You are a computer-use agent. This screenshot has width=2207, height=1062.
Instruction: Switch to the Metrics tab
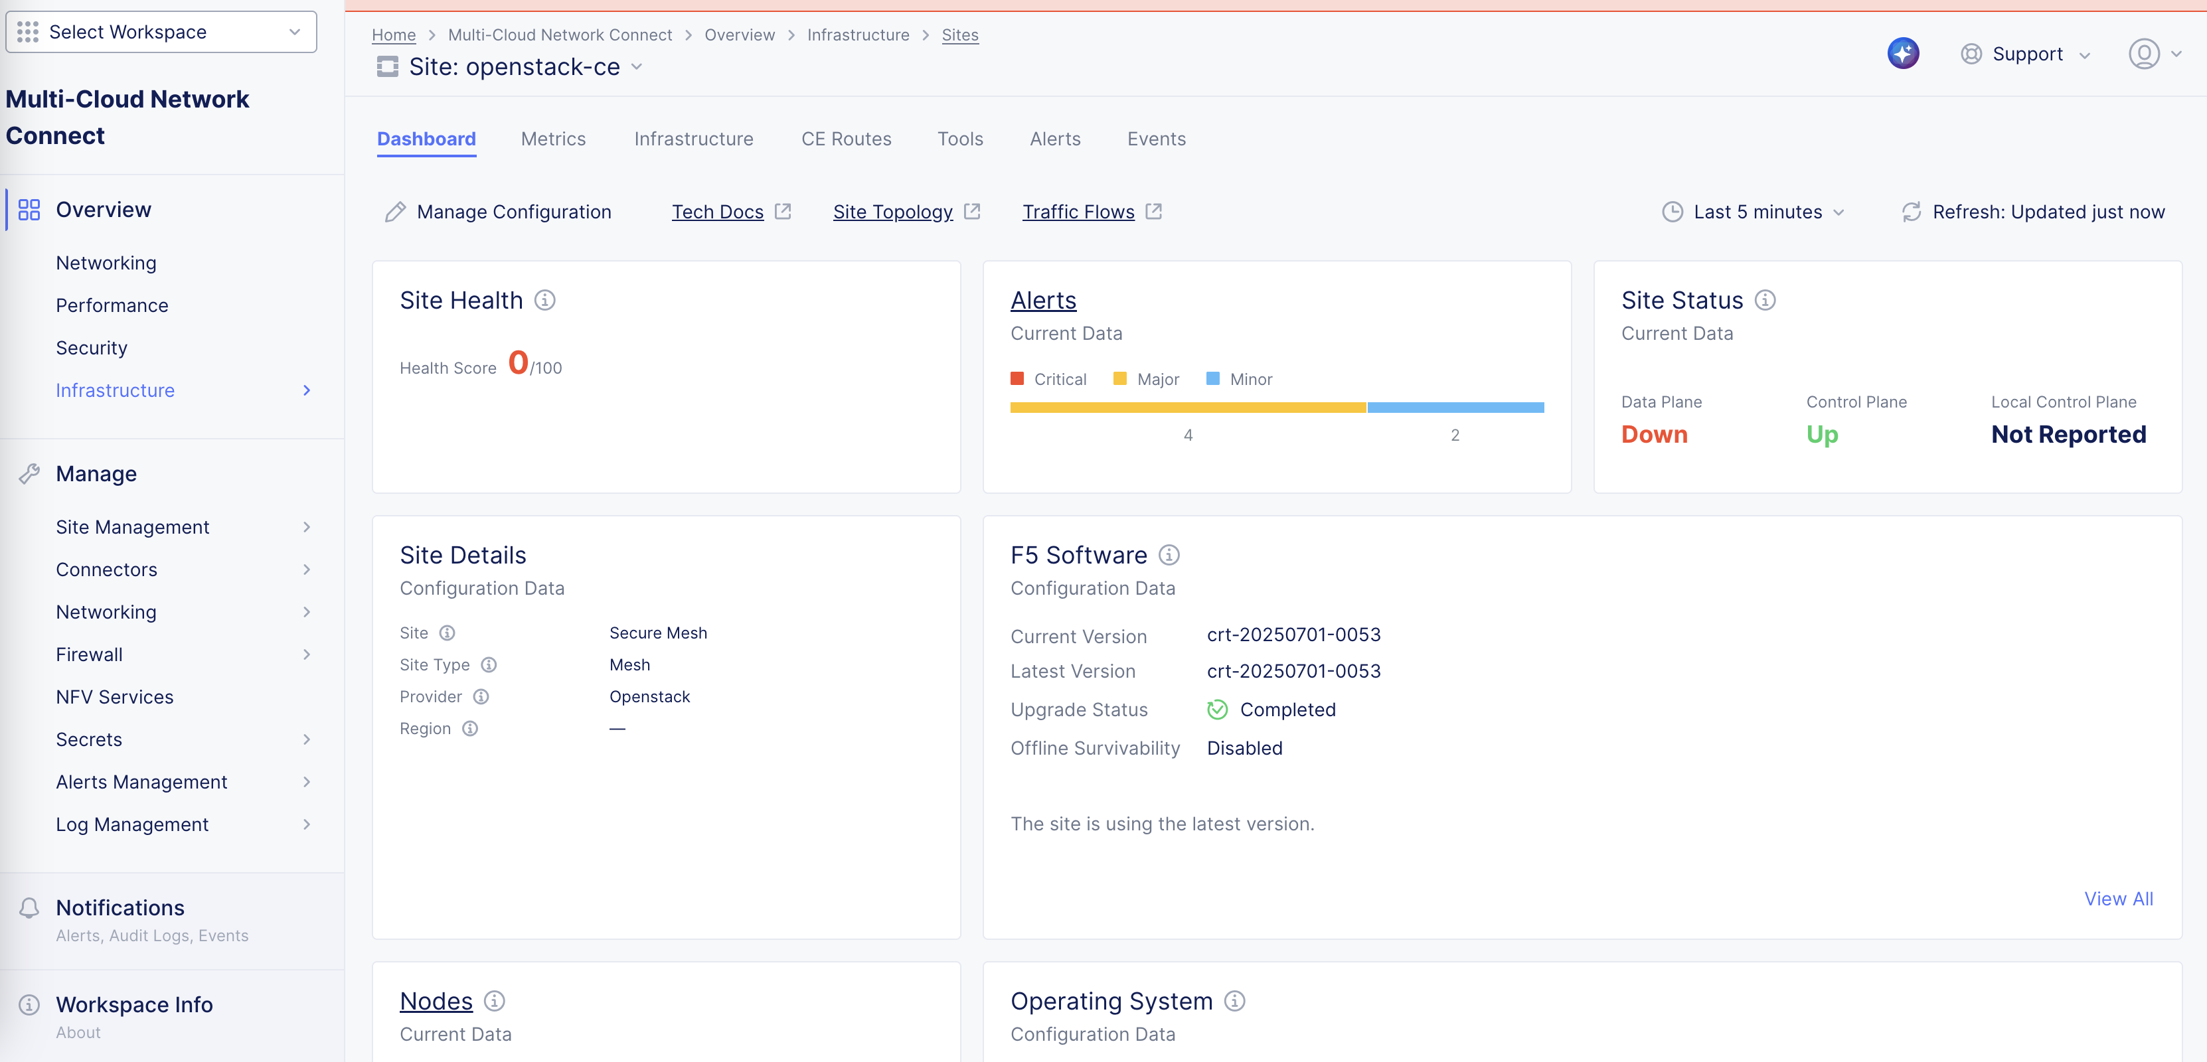point(552,139)
